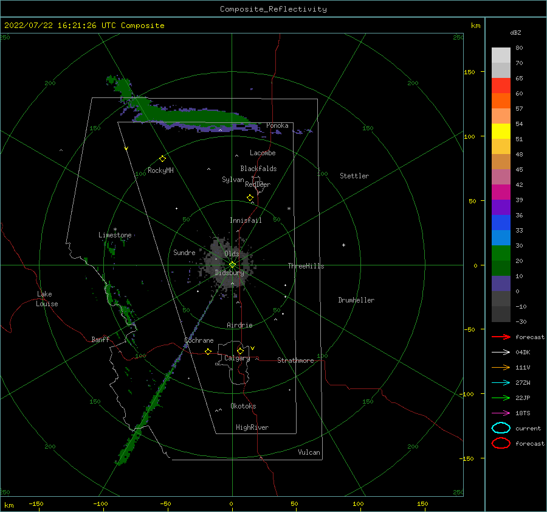Click the yellow diamond marker above RockyMH
The height and width of the screenshot is (512, 547).
162,159
